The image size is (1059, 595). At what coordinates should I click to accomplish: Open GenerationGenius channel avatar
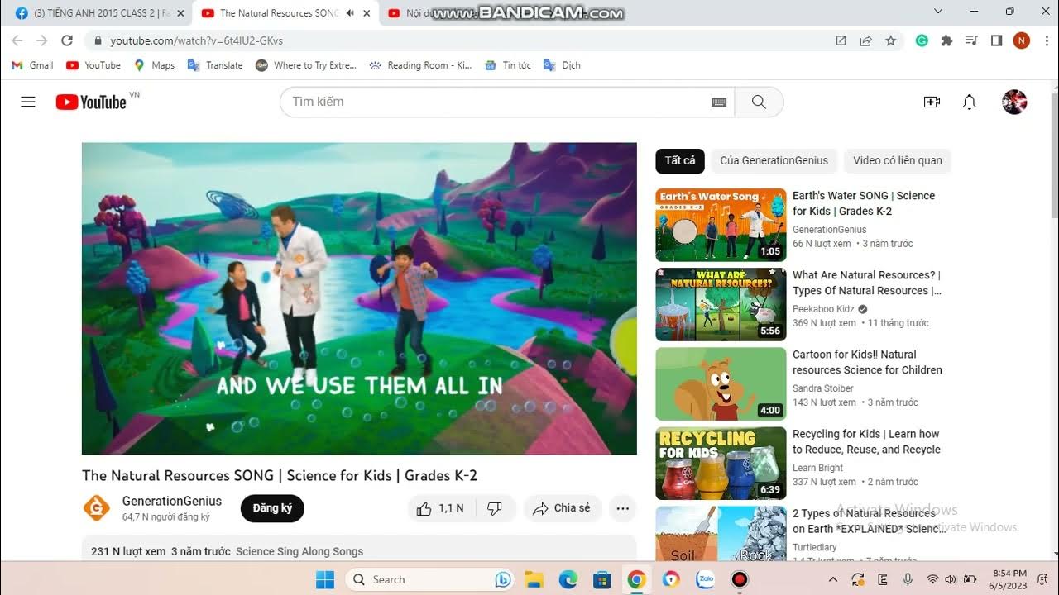(x=97, y=507)
